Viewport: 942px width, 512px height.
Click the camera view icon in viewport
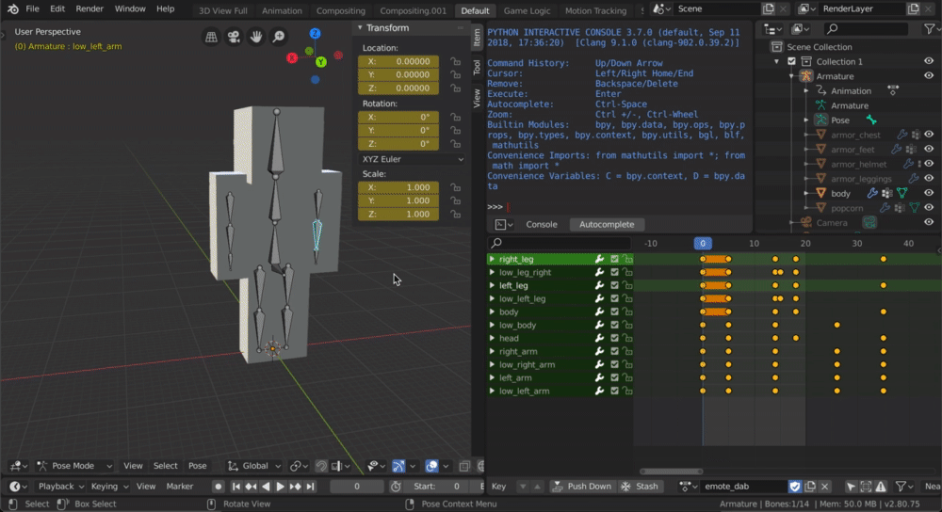tap(234, 38)
